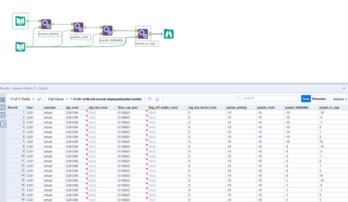348x202 pixels.
Task: Show the T input anchor results icon
Action: 3,108
